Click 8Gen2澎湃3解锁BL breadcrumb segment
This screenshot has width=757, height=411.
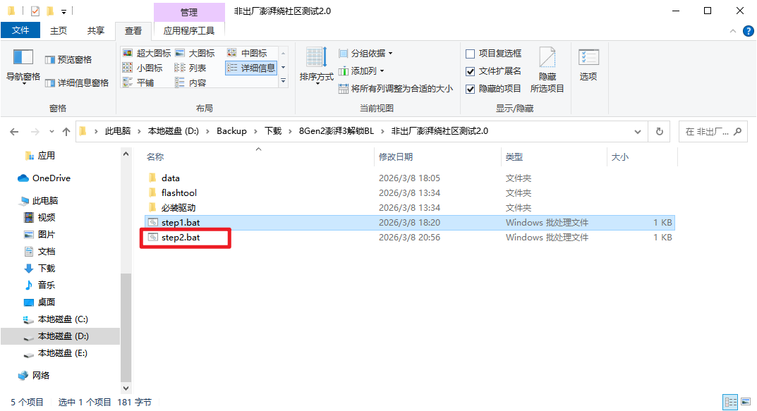(x=337, y=131)
